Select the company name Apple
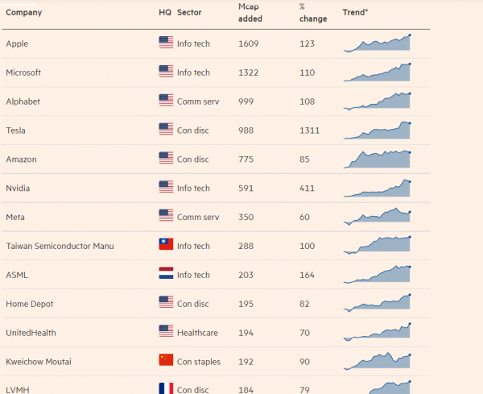 pyautogui.click(x=17, y=44)
